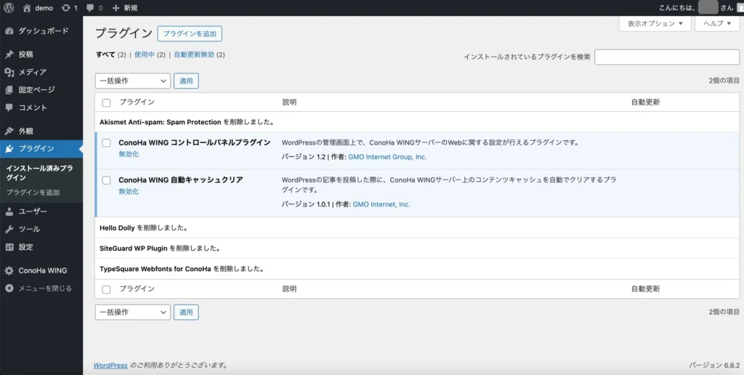Check ConoHa WING 自動キャッシュクリア checkbox
Image resolution: width=744 pixels, height=375 pixels.
point(106,180)
